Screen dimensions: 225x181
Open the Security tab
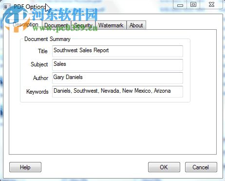tap(83, 25)
